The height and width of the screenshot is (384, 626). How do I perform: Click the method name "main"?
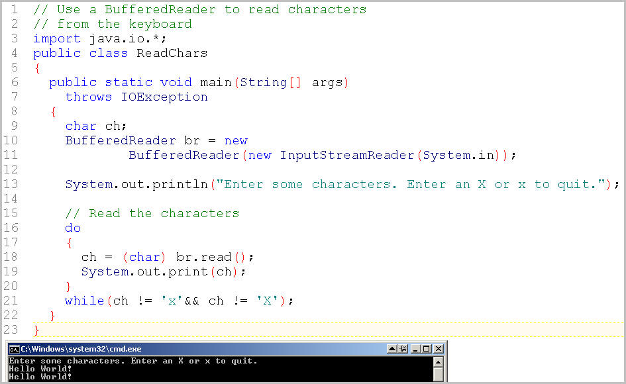click(216, 83)
